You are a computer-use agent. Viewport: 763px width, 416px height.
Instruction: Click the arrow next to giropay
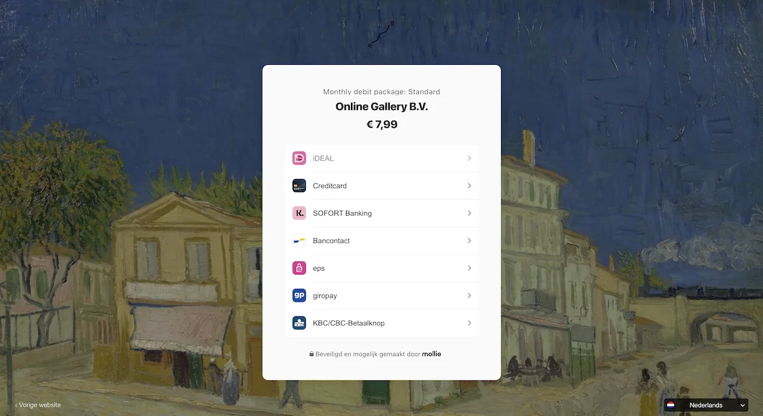pyautogui.click(x=469, y=295)
